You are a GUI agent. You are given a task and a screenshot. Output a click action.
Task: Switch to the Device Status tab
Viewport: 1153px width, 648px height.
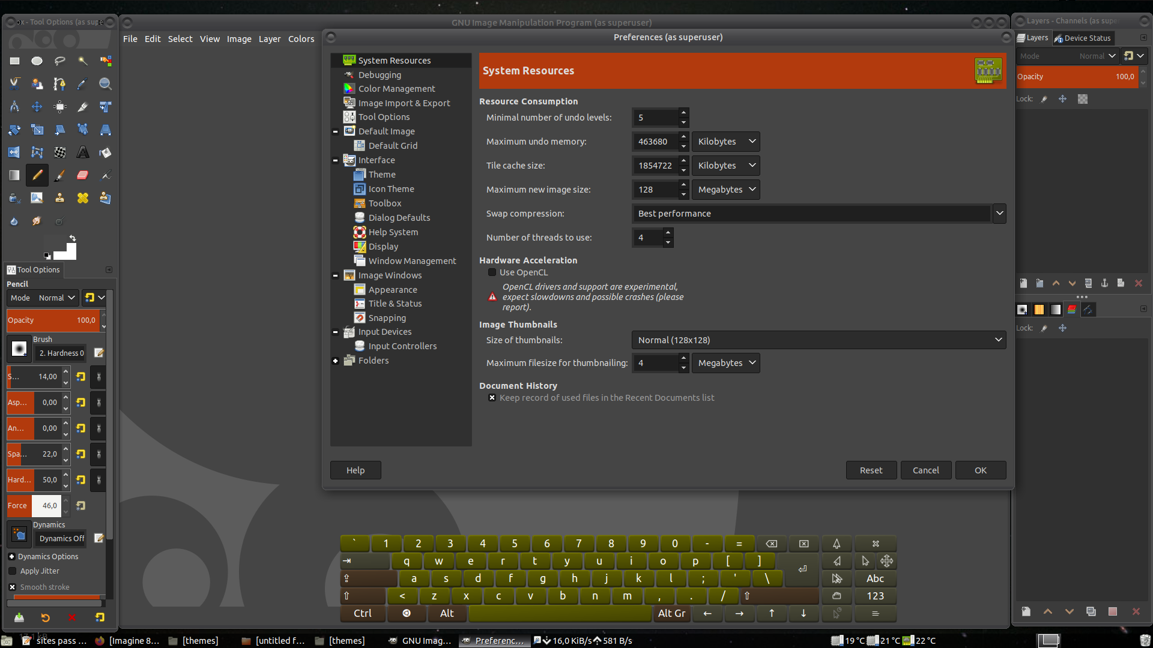click(x=1083, y=38)
